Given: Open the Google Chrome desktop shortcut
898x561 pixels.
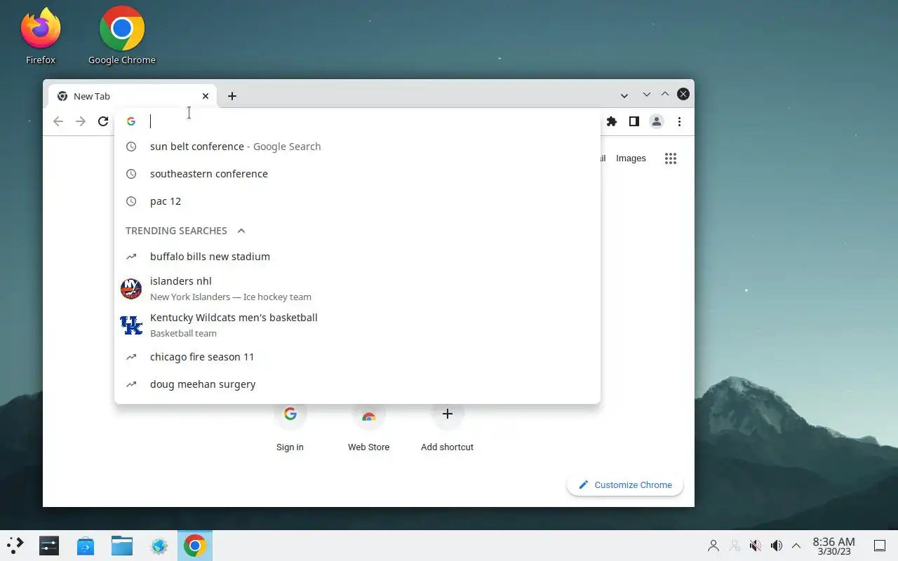Looking at the screenshot, I should click(121, 36).
